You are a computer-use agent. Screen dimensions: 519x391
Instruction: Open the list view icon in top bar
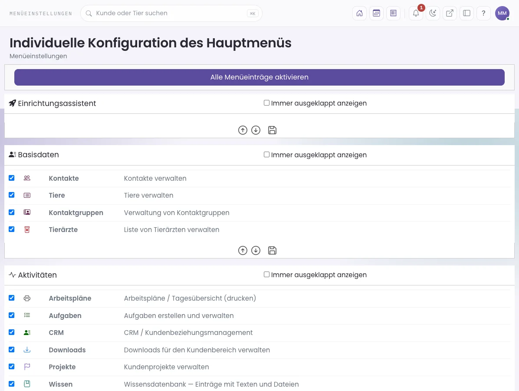point(393,13)
